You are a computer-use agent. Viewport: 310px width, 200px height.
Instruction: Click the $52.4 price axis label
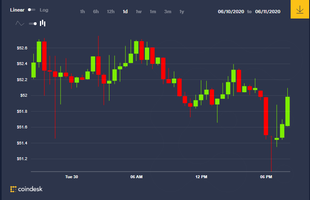click(22, 64)
